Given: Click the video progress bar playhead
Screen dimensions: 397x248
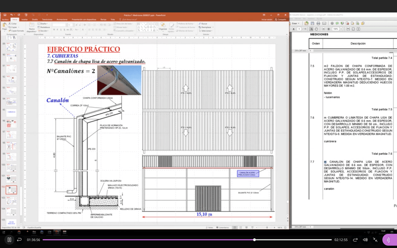Looking at the screenshot, I should coord(254,240).
